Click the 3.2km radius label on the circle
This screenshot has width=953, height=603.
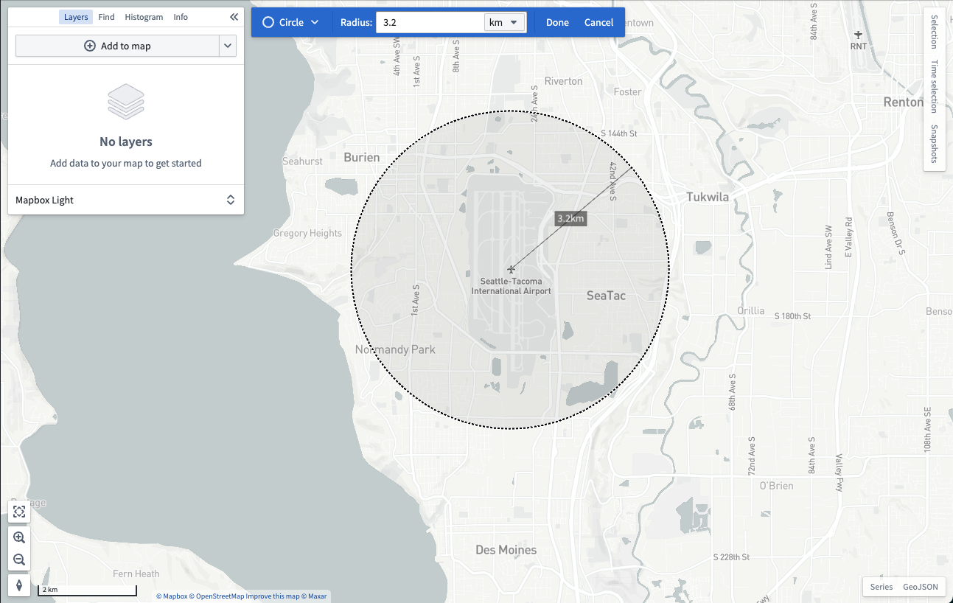tap(570, 218)
